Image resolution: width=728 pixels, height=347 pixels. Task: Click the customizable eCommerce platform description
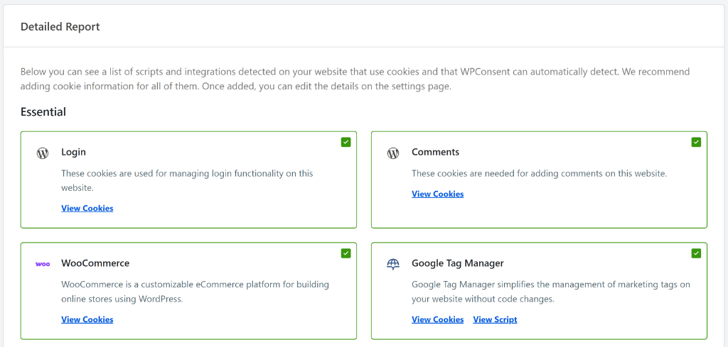(x=195, y=292)
